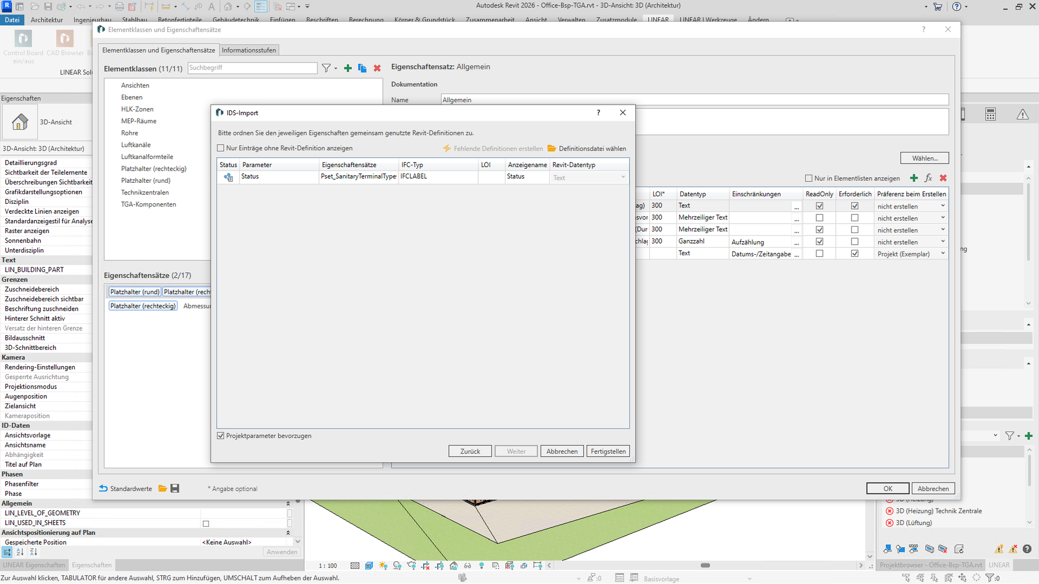
Task: Switch to the Informationsstufen tab
Action: tap(248, 50)
